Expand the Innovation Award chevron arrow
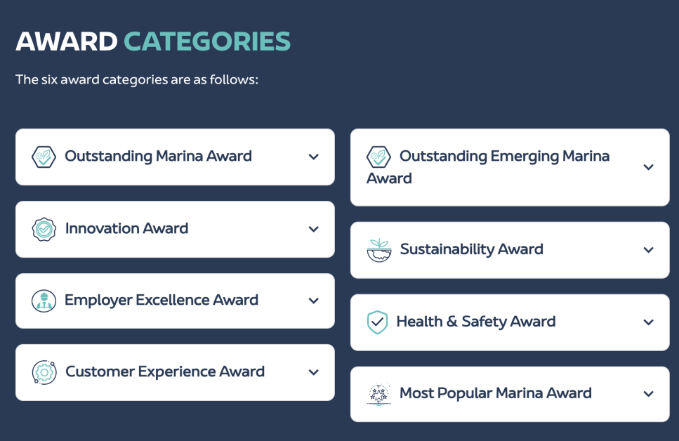679x441 pixels. 314,229
